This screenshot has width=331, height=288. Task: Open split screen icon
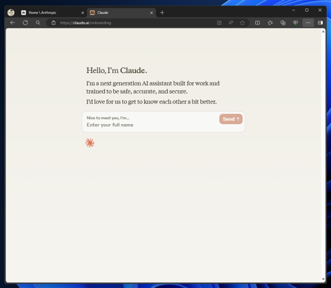(257, 23)
